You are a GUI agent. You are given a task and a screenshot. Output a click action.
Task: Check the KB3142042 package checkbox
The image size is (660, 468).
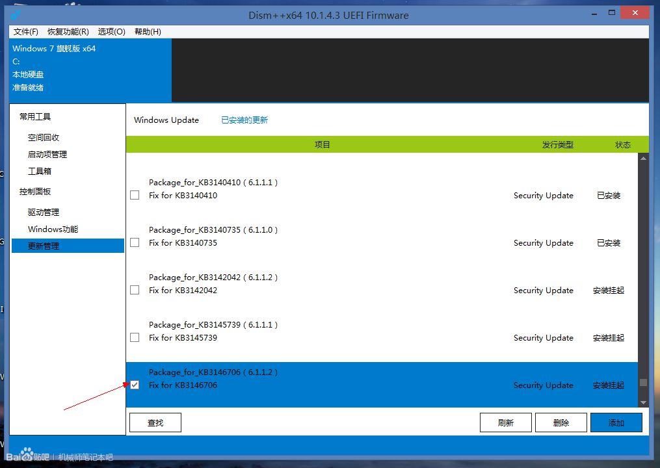(x=135, y=290)
